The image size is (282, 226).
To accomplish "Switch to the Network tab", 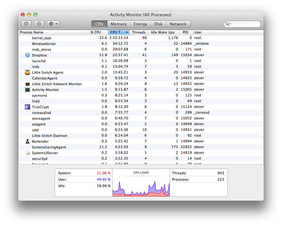I will [x=178, y=24].
